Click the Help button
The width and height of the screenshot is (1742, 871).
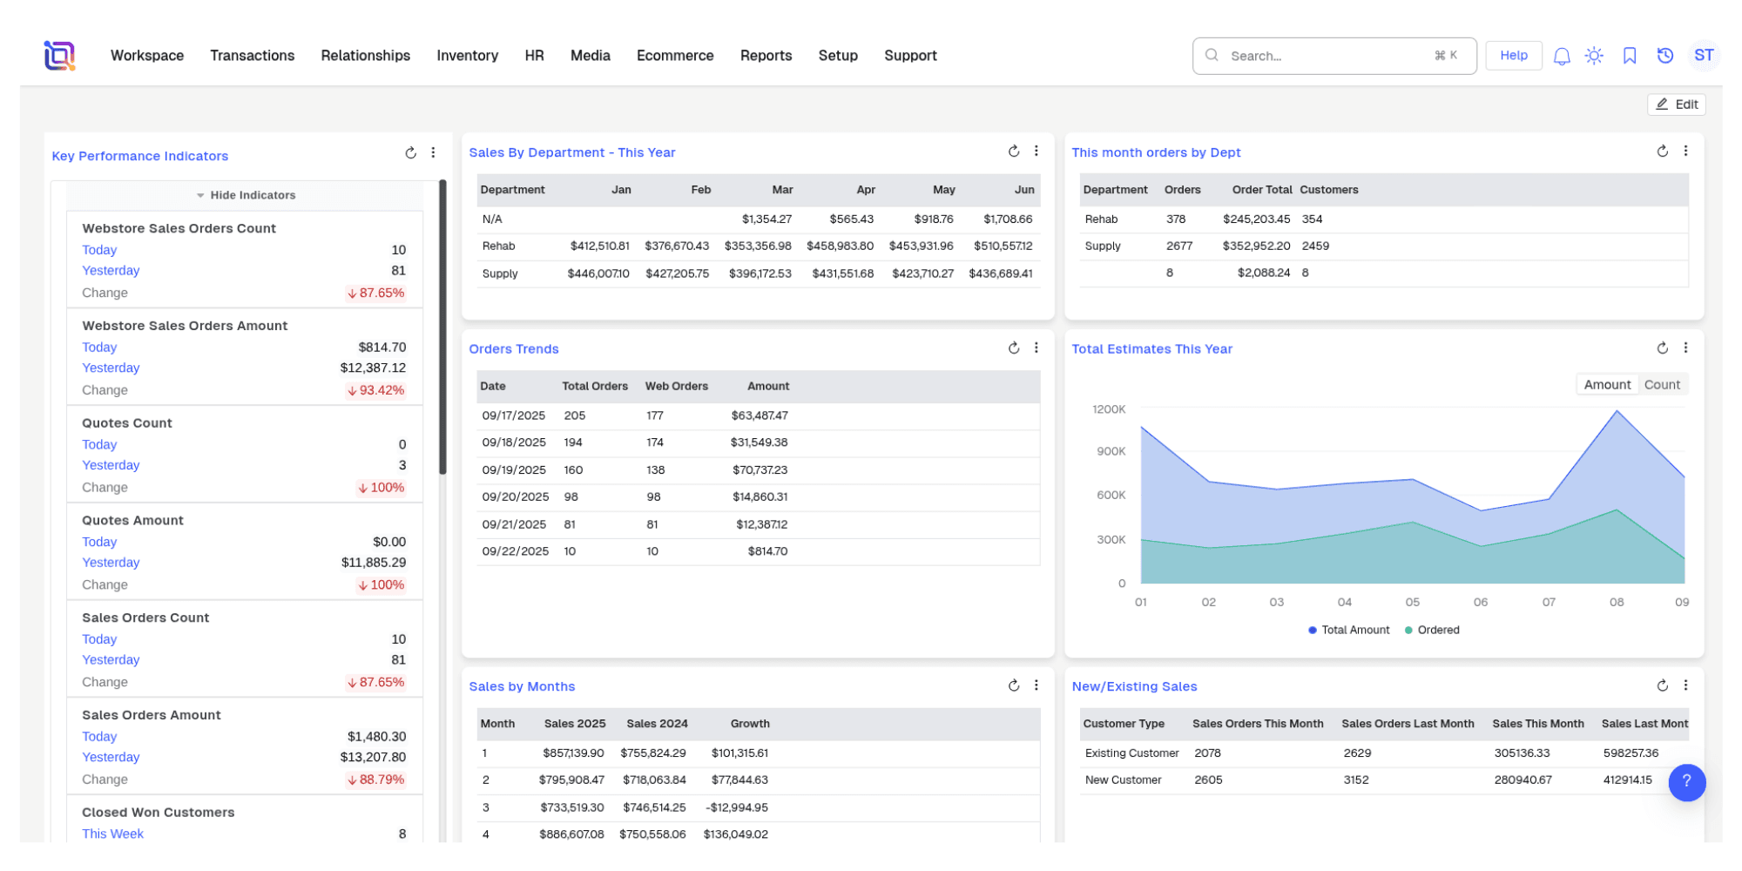[1513, 56]
